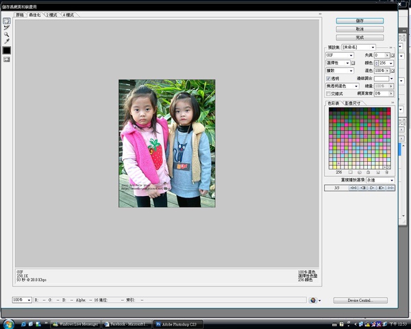The width and height of the screenshot is (411, 329).
Task: Click the trash delete color icon
Action: 386,172
